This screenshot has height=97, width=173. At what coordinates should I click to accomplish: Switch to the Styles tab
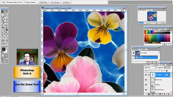163,29
